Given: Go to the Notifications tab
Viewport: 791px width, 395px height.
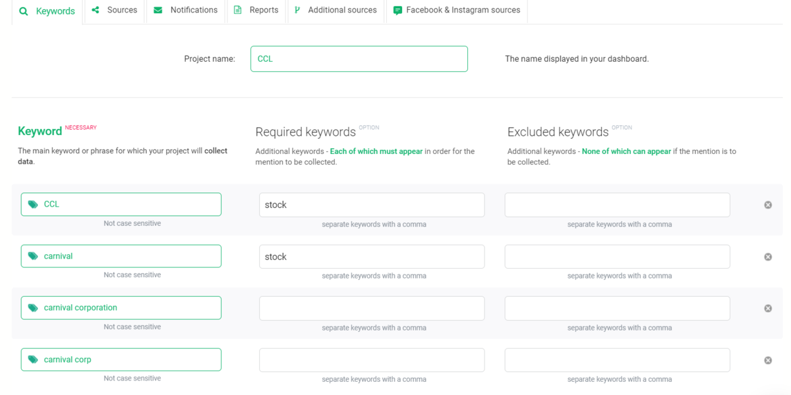Looking at the screenshot, I should 186,11.
